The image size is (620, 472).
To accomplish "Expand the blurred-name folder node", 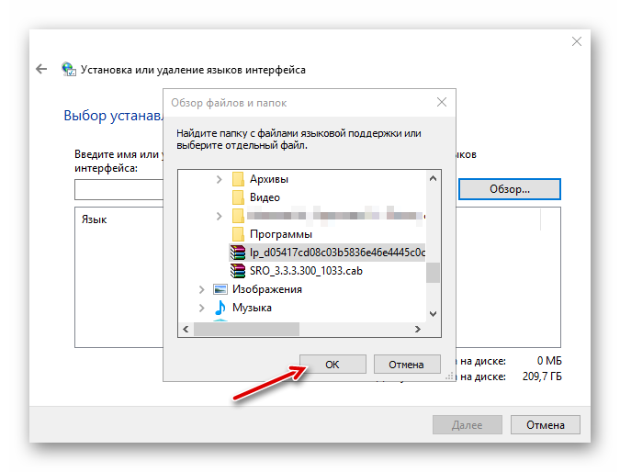I will coord(219,216).
